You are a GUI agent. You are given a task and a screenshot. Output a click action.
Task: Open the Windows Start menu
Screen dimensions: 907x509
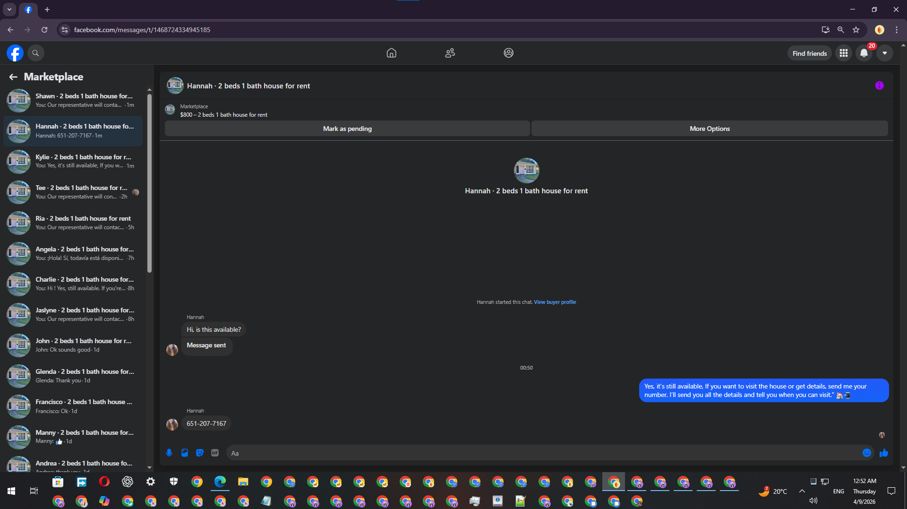coord(11,491)
